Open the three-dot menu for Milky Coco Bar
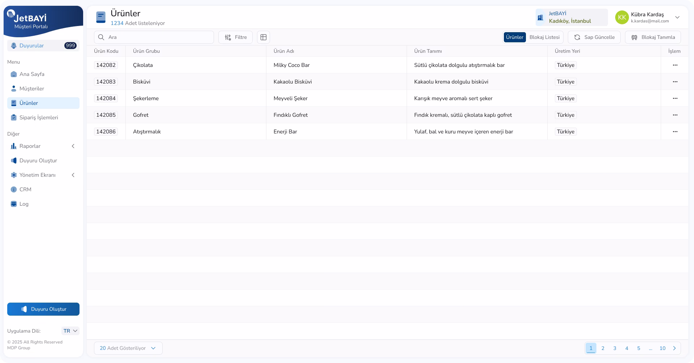694x363 pixels. (x=675, y=65)
